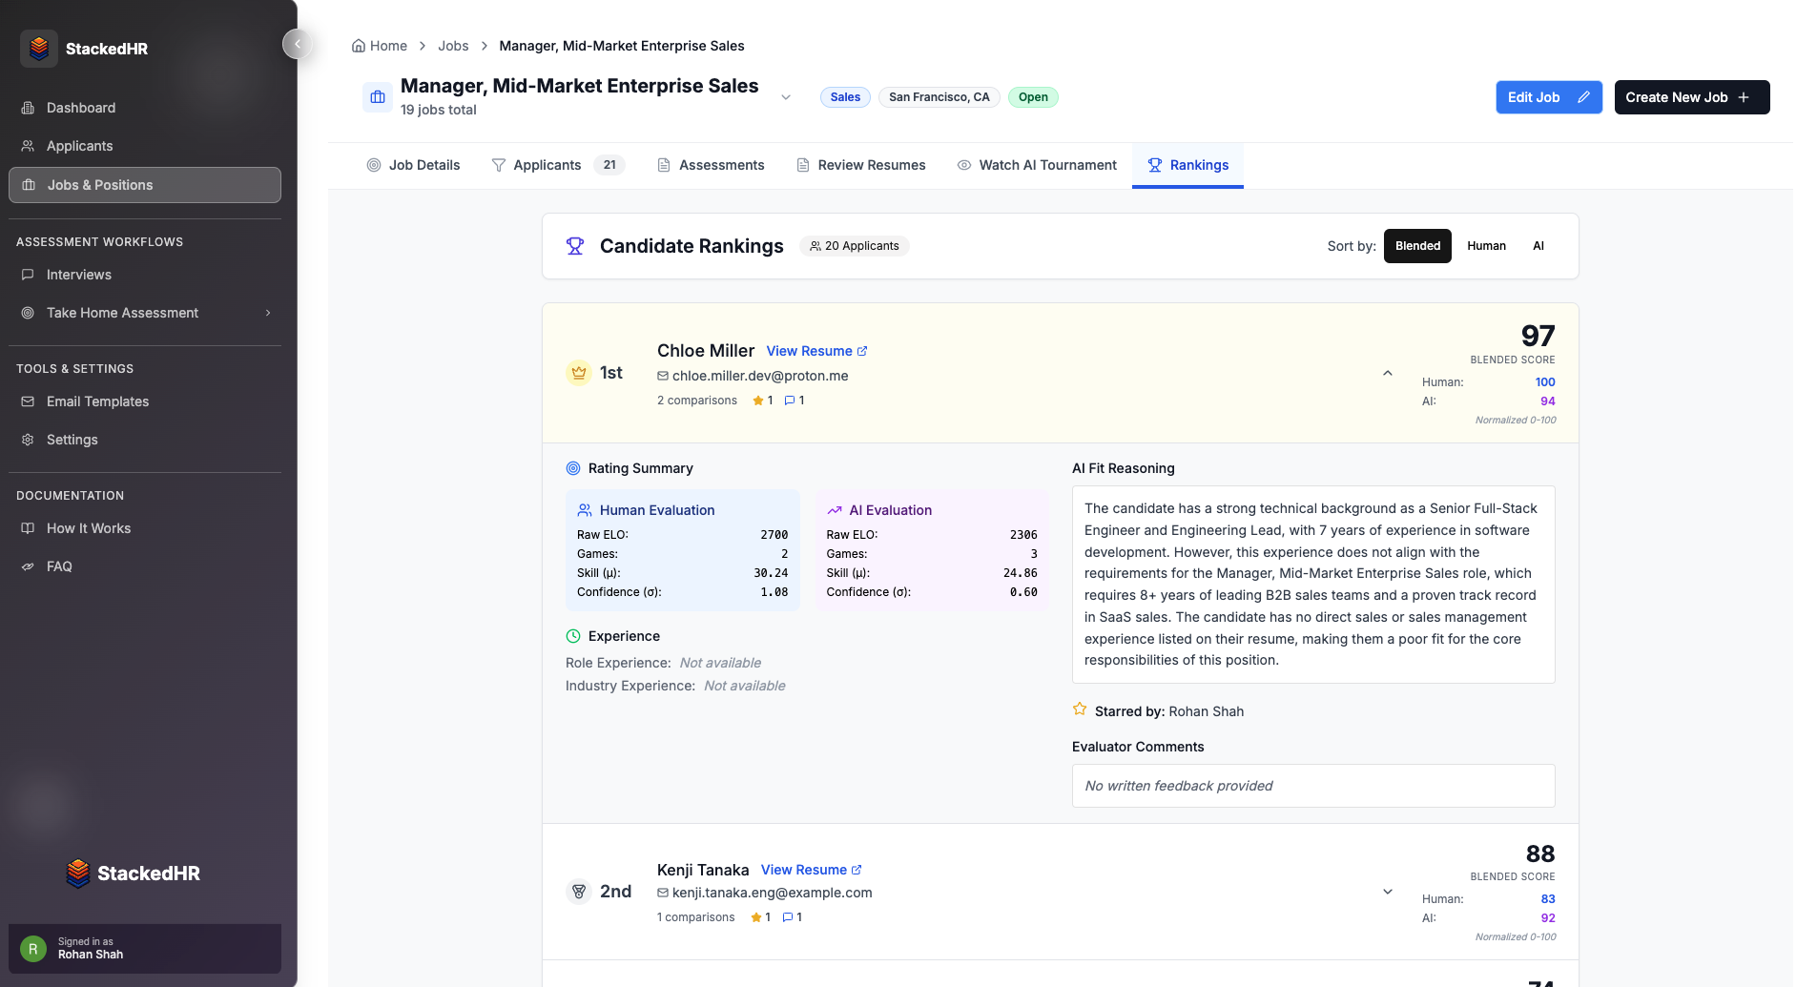Click the Applicants people icon
The height and width of the screenshot is (987, 1817).
tap(28, 146)
